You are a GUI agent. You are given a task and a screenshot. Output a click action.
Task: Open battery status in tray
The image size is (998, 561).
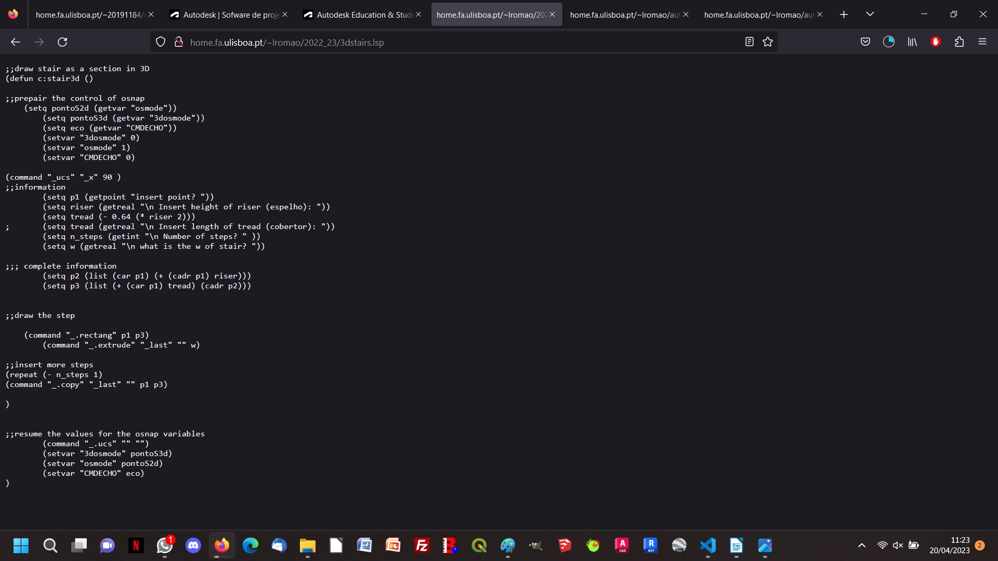914,545
